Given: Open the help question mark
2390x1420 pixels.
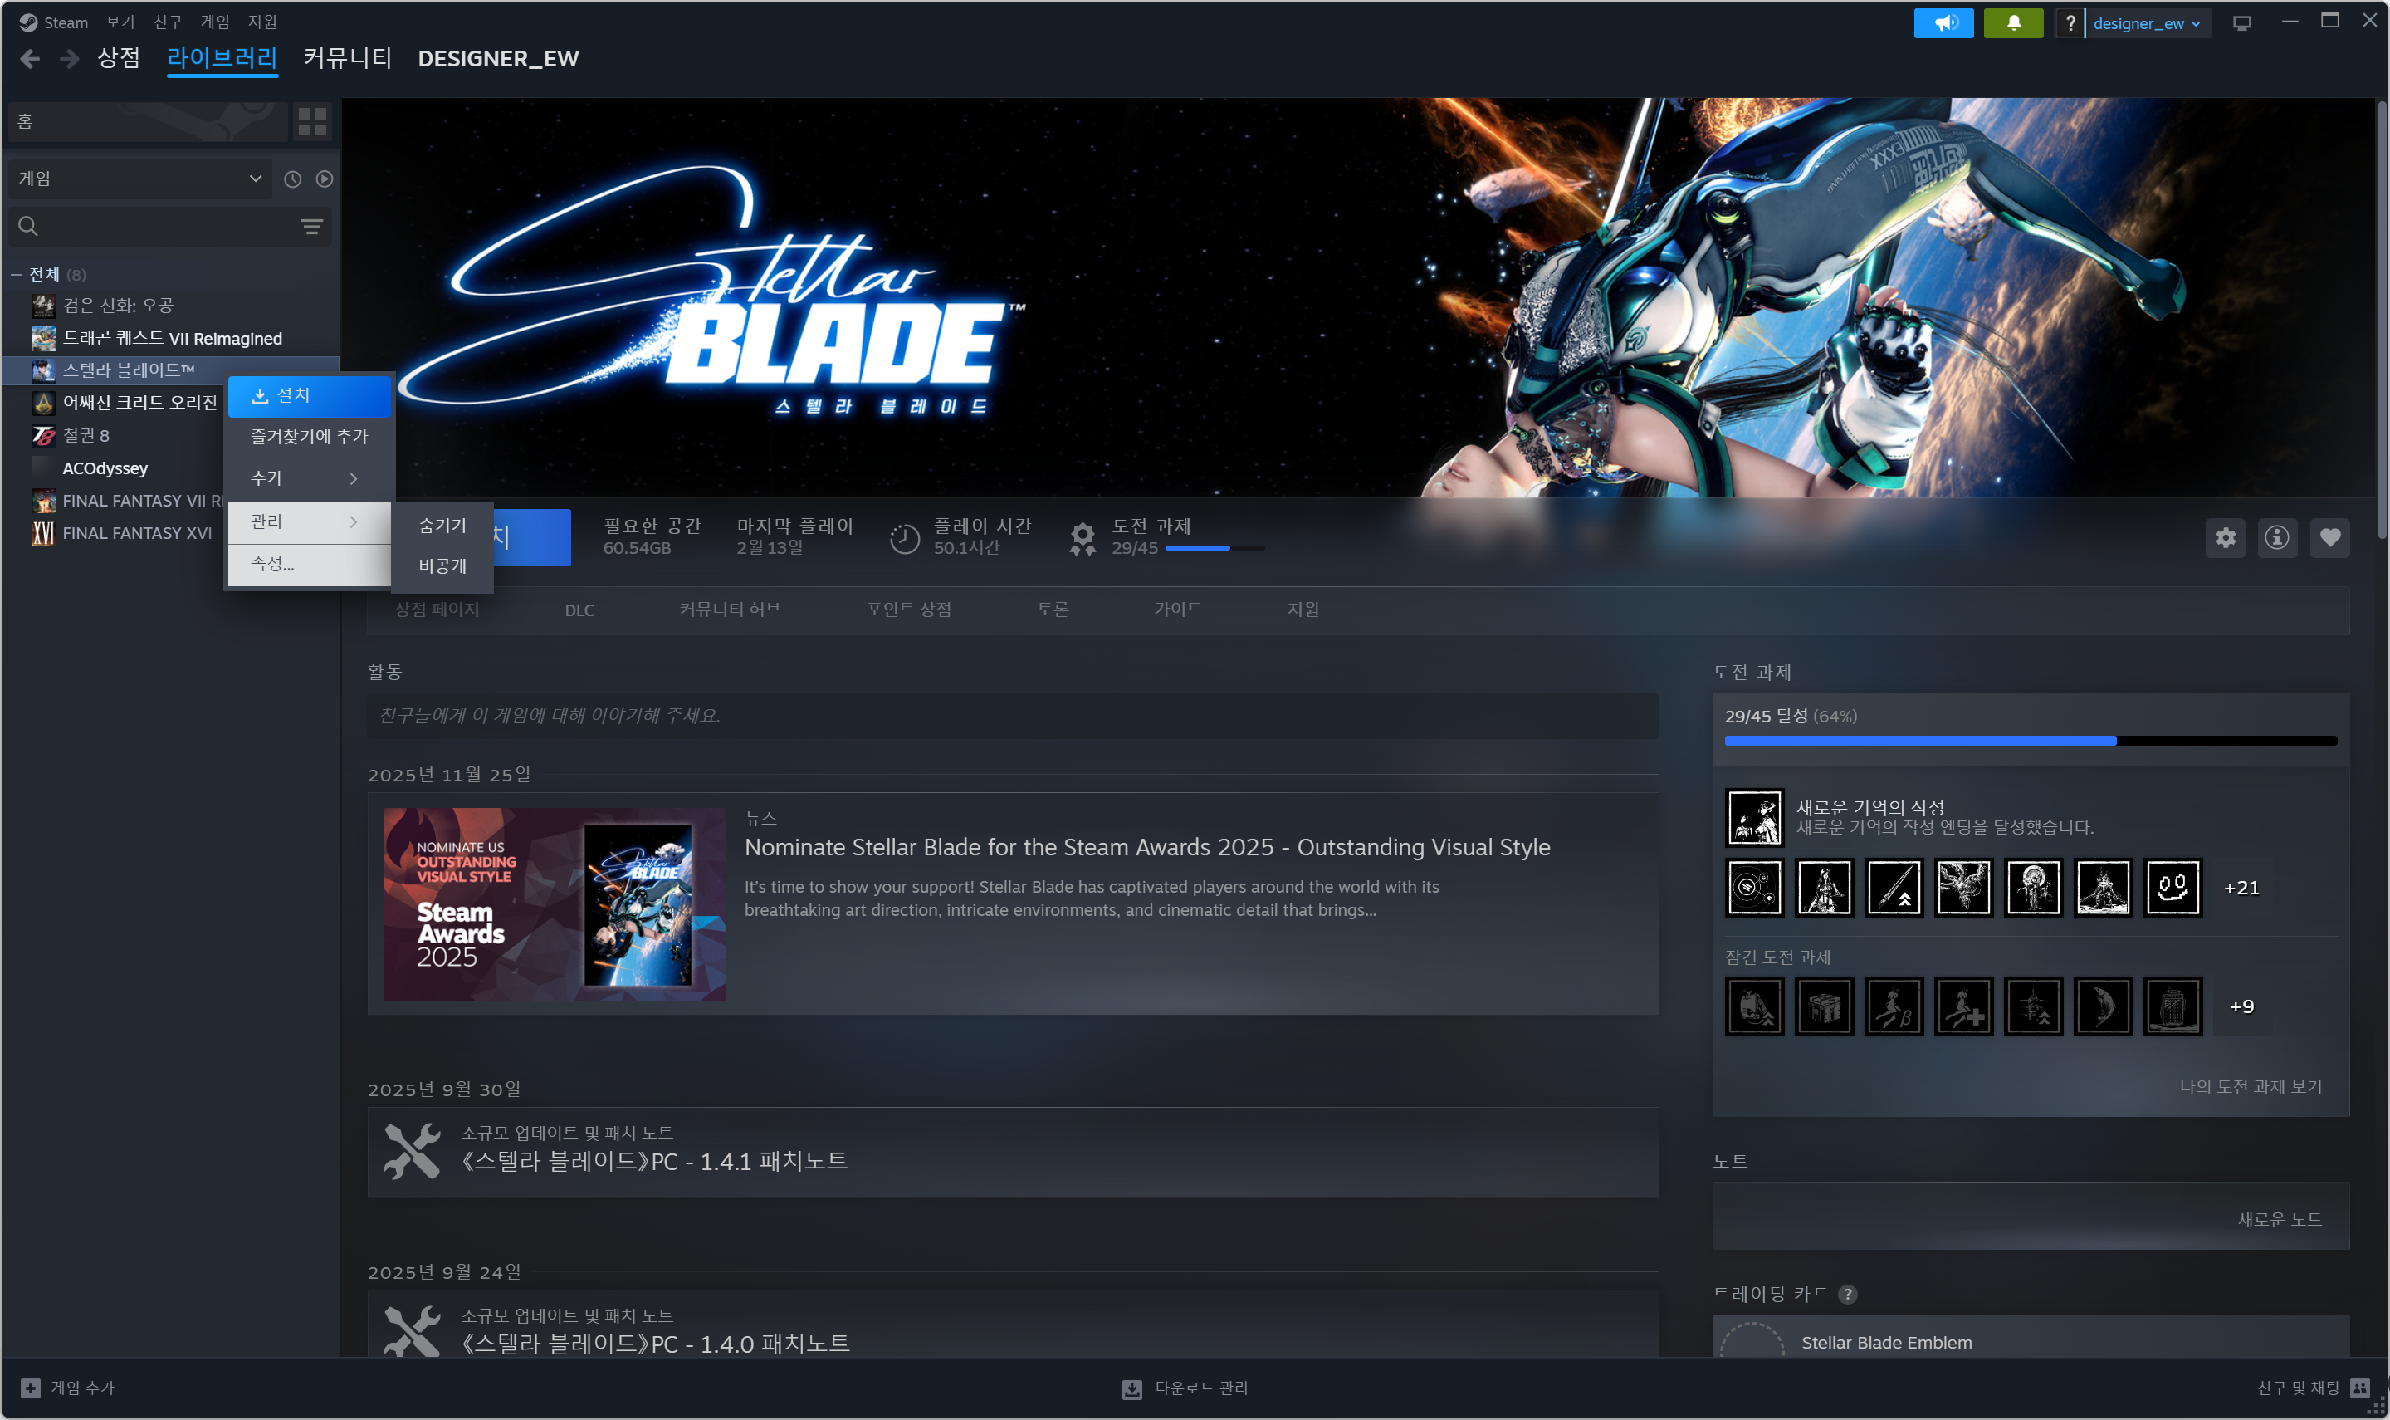Looking at the screenshot, I should coord(2070,23).
